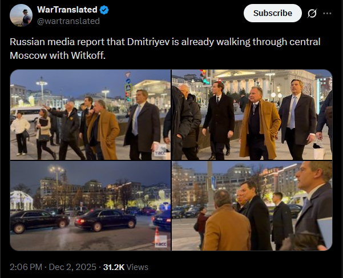343x278 pixels.
Task: Click the TASS watermark on the cars photo
Action: tap(161, 244)
